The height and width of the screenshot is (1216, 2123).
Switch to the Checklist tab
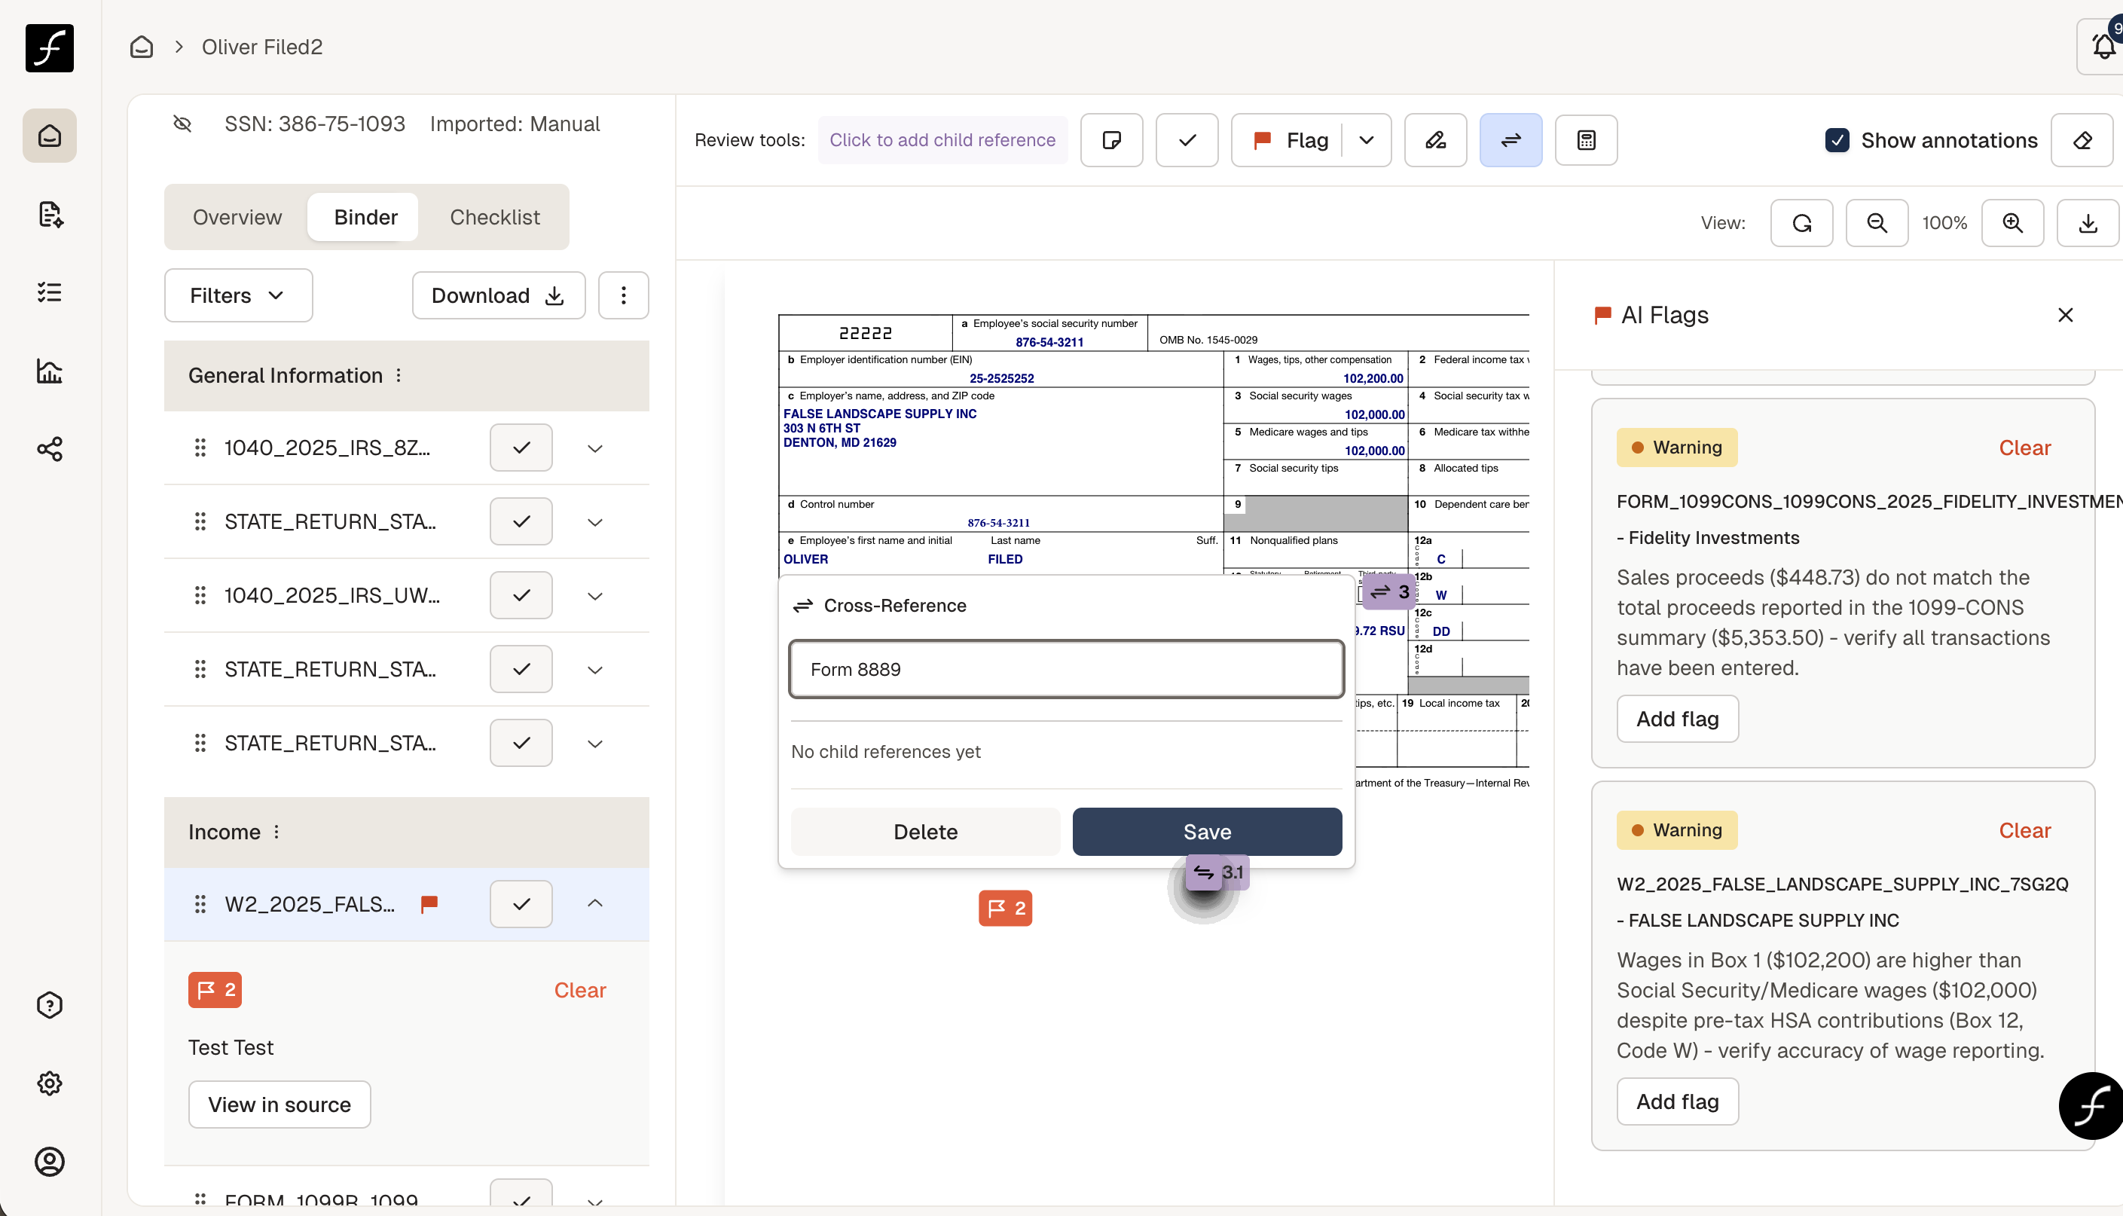tap(495, 217)
